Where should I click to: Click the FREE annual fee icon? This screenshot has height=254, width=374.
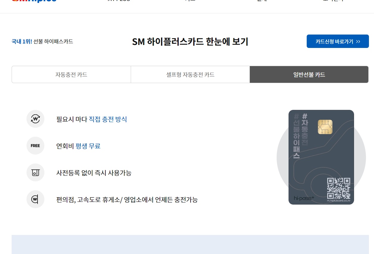click(x=35, y=146)
